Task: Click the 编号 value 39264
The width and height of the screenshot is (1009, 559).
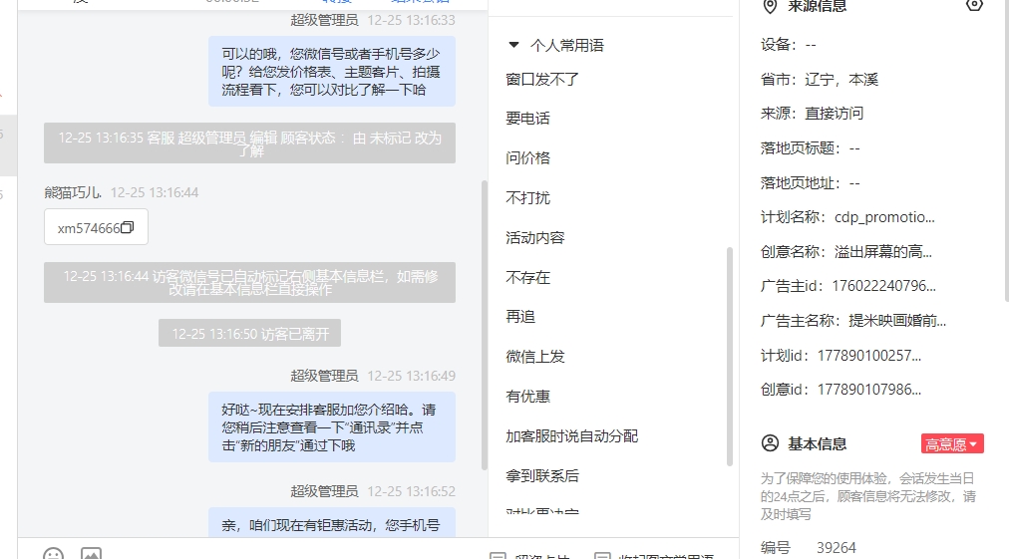Action: point(836,548)
